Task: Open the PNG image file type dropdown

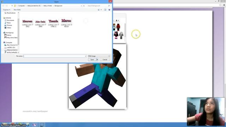Action: [99, 56]
